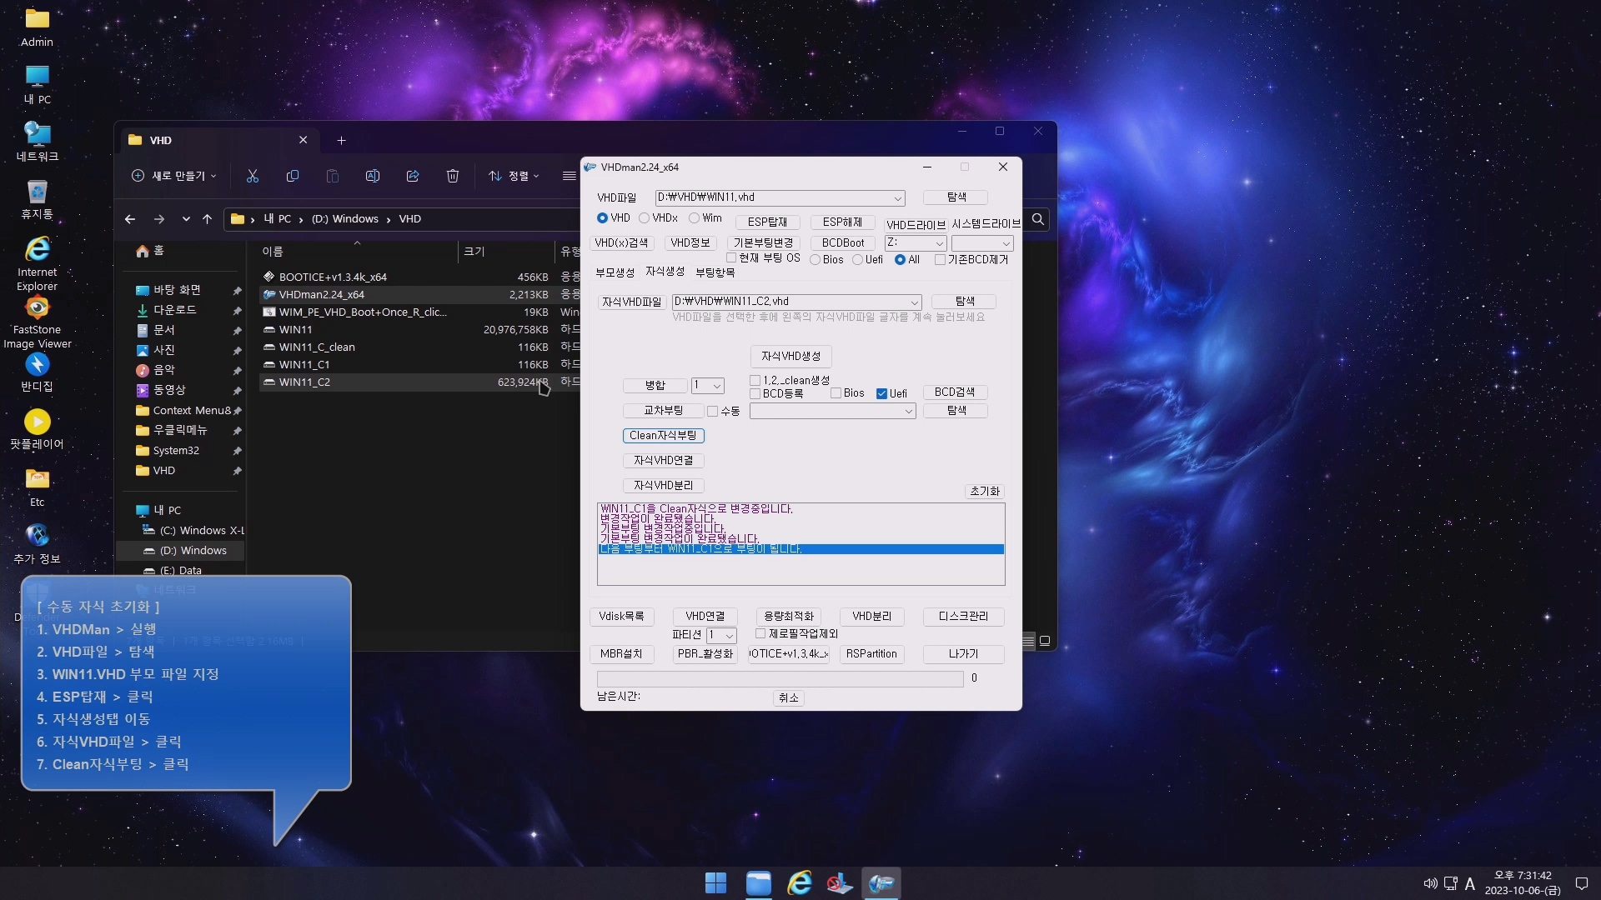
Task: Expand the VHD파일 path dropdown
Action: click(897, 198)
